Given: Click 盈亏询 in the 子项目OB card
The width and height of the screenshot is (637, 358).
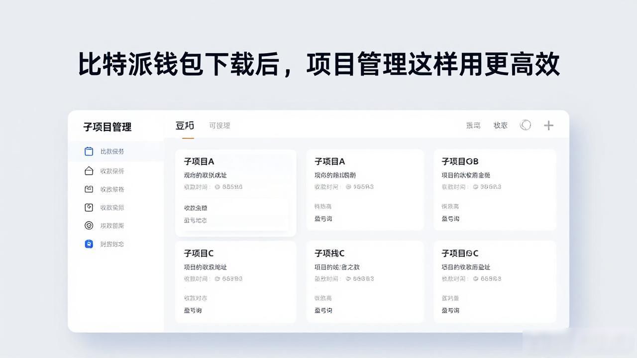Looking at the screenshot, I should 450,219.
